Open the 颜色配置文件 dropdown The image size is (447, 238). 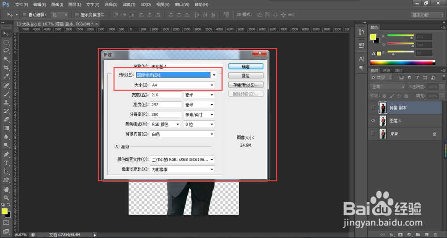tap(182, 160)
